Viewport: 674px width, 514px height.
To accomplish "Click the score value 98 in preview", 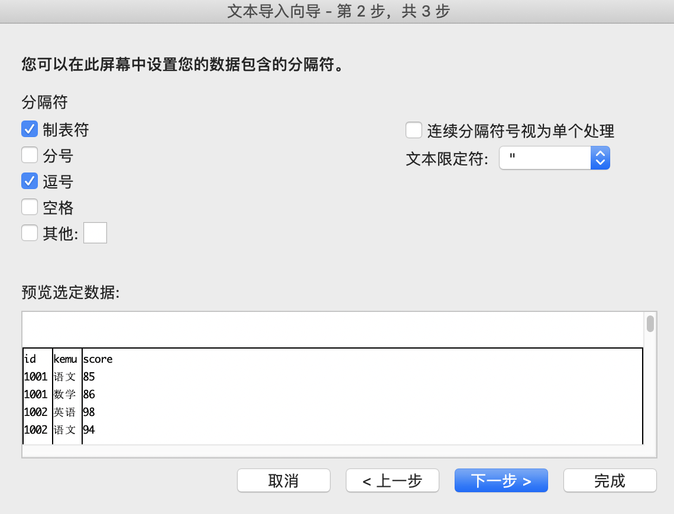I will [89, 412].
